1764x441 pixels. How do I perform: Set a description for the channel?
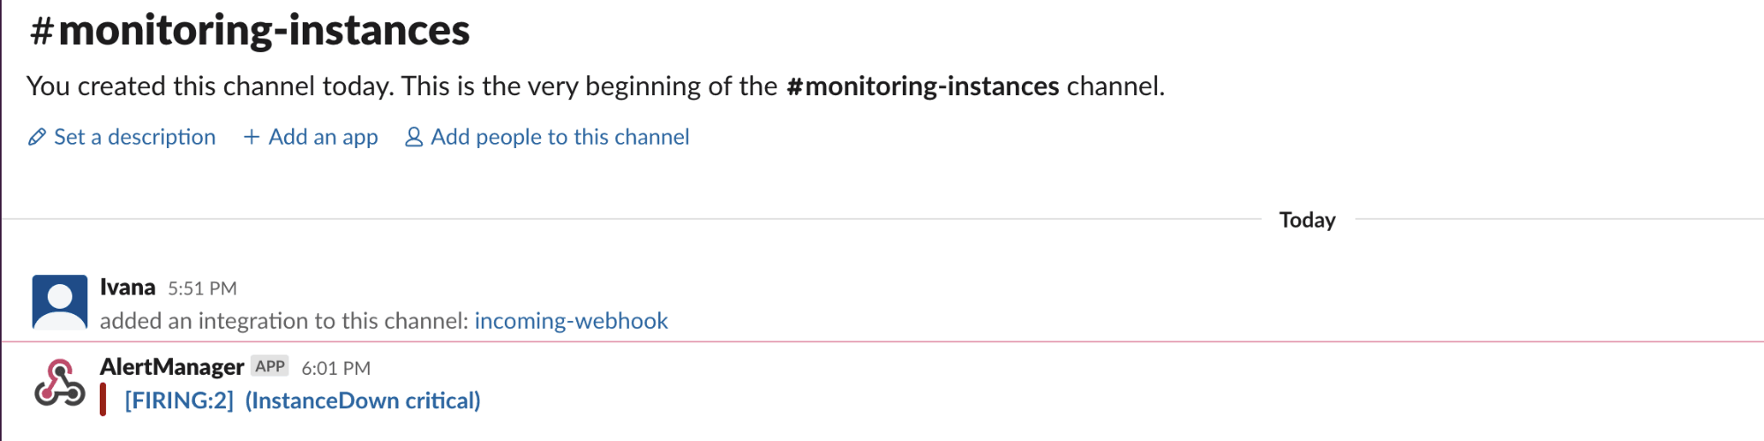pyautogui.click(x=134, y=138)
